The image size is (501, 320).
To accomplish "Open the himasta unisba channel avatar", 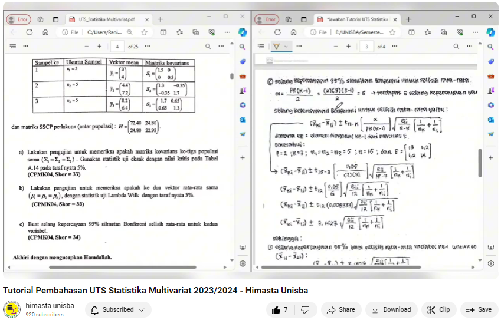I will click(12, 309).
